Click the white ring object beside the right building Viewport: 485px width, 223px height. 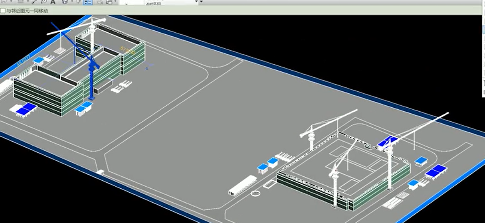[x=255, y=193]
